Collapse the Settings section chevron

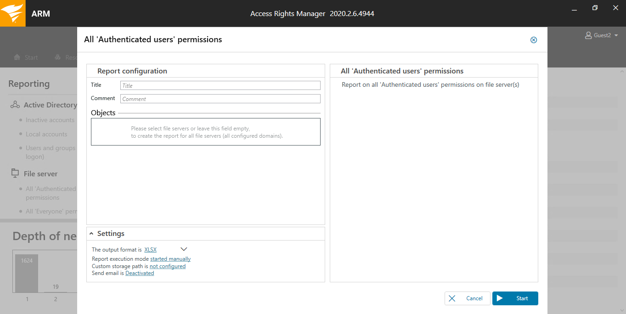coord(92,234)
